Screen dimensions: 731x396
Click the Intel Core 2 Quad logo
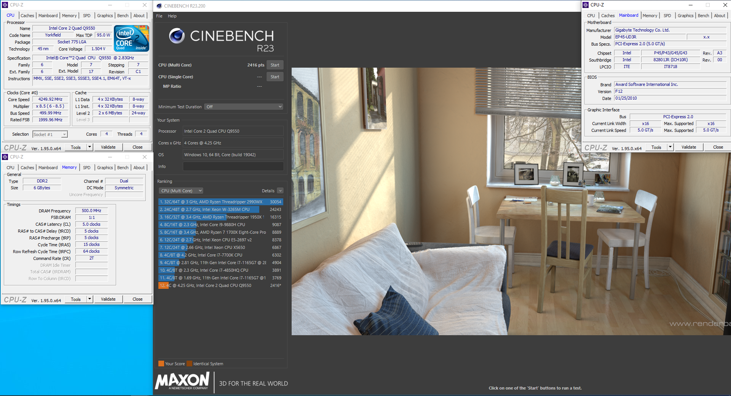[131, 38]
